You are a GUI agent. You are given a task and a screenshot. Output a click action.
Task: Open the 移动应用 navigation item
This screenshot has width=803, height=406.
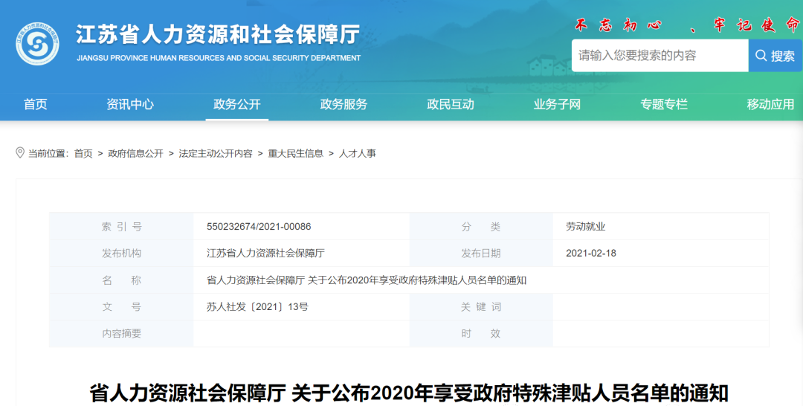[x=770, y=104]
